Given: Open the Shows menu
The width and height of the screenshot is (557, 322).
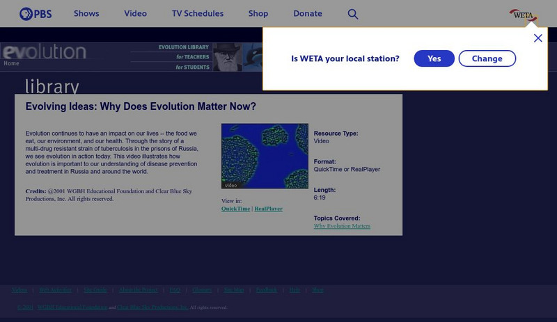Looking at the screenshot, I should point(86,13).
